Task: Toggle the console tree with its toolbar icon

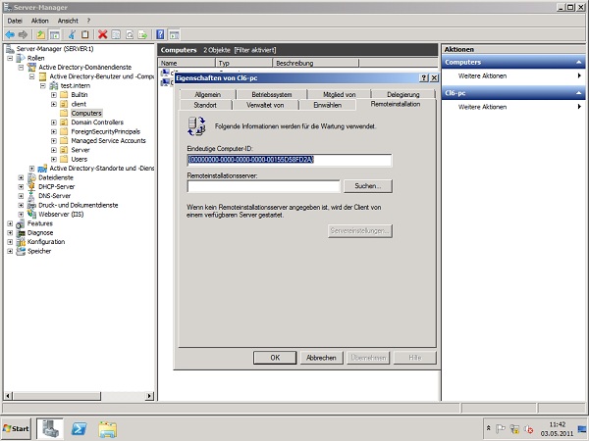Action: (x=54, y=35)
